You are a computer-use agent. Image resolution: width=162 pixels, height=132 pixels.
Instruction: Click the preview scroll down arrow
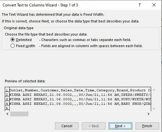coord(154,109)
